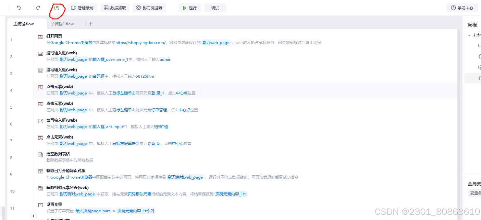
Task: Click the 页码元素内容_list tag in step 10
Action: tap(231, 194)
